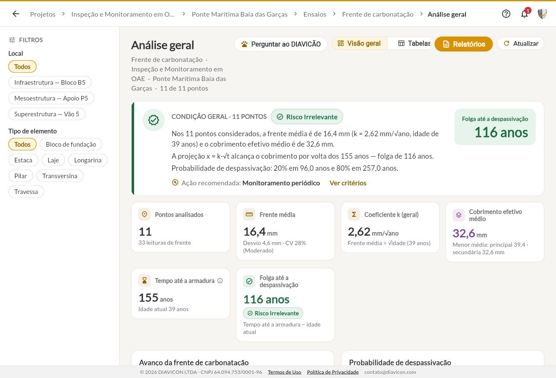This screenshot has height=378, width=556.
Task: Switch to the Visão geral tab
Action: pos(359,43)
